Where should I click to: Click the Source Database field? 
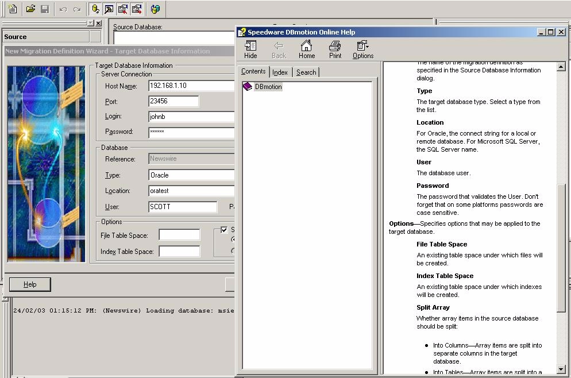(x=174, y=38)
